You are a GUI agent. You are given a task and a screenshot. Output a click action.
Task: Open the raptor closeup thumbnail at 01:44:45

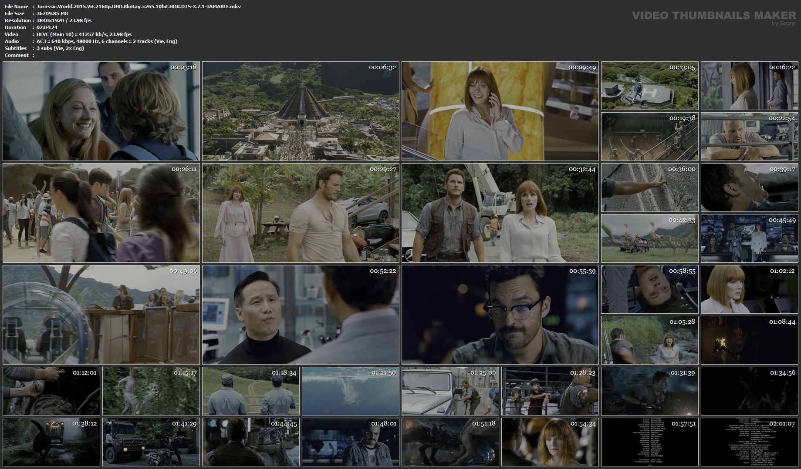(x=251, y=442)
